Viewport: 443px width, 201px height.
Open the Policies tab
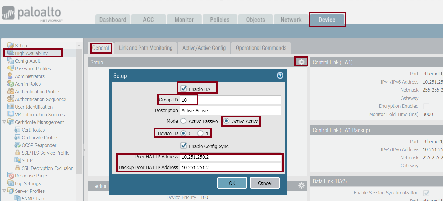(x=220, y=19)
